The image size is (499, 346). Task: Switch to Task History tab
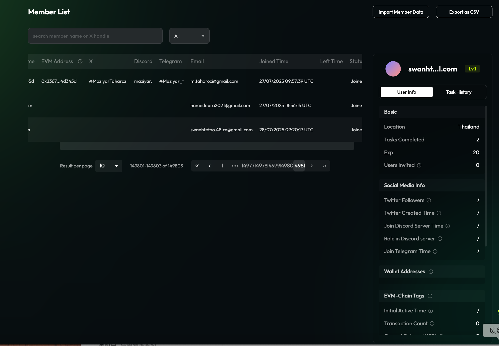pos(458,92)
